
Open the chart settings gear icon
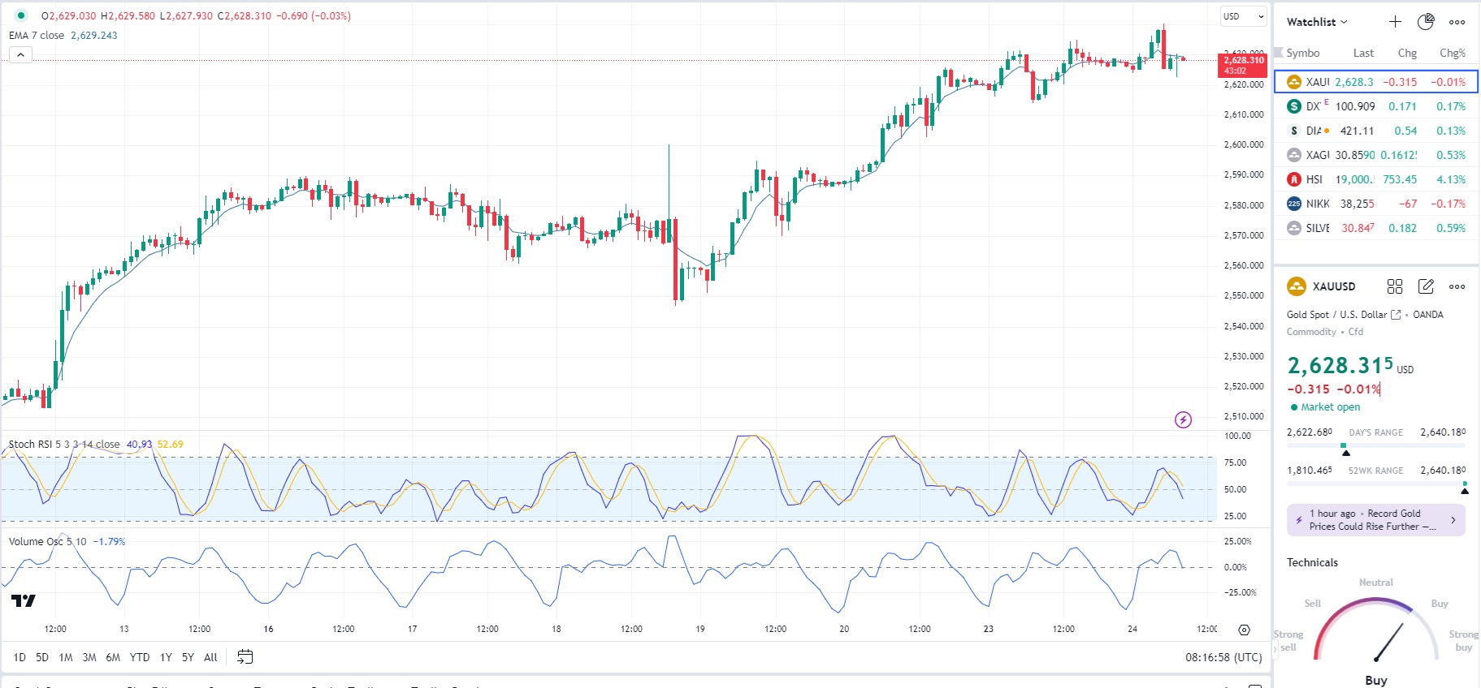[1244, 630]
